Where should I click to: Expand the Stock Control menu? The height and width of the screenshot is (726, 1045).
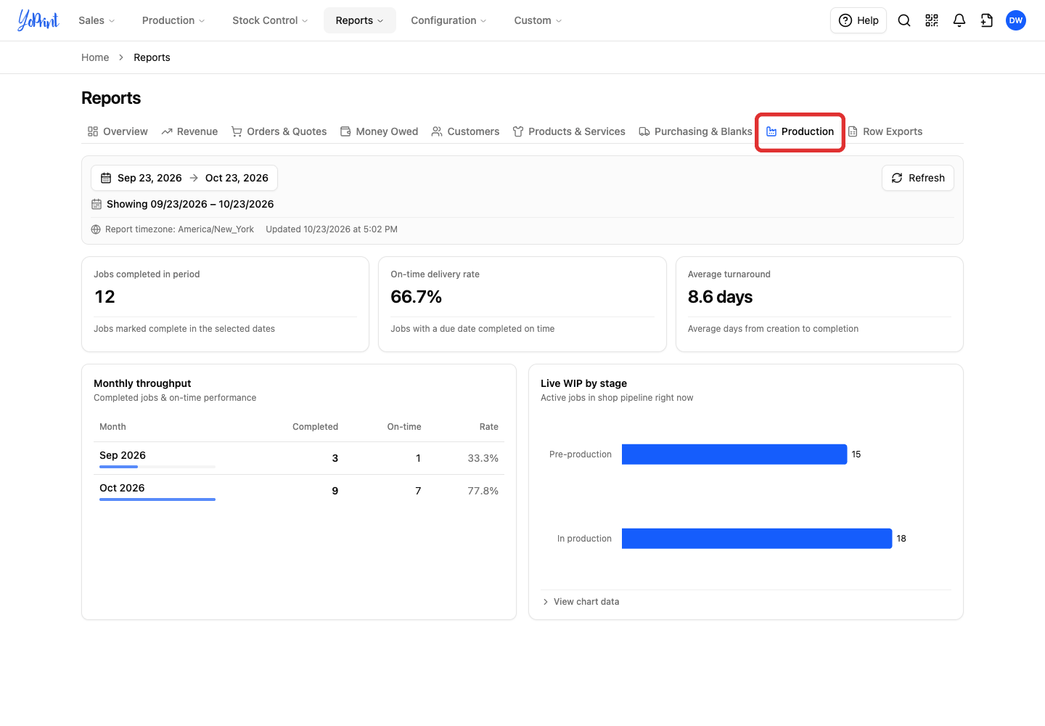click(270, 20)
